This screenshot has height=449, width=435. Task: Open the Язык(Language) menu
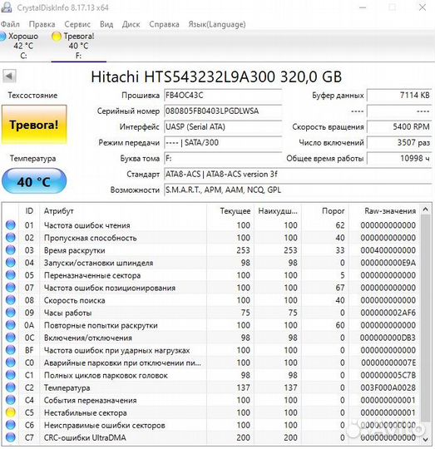[217, 24]
